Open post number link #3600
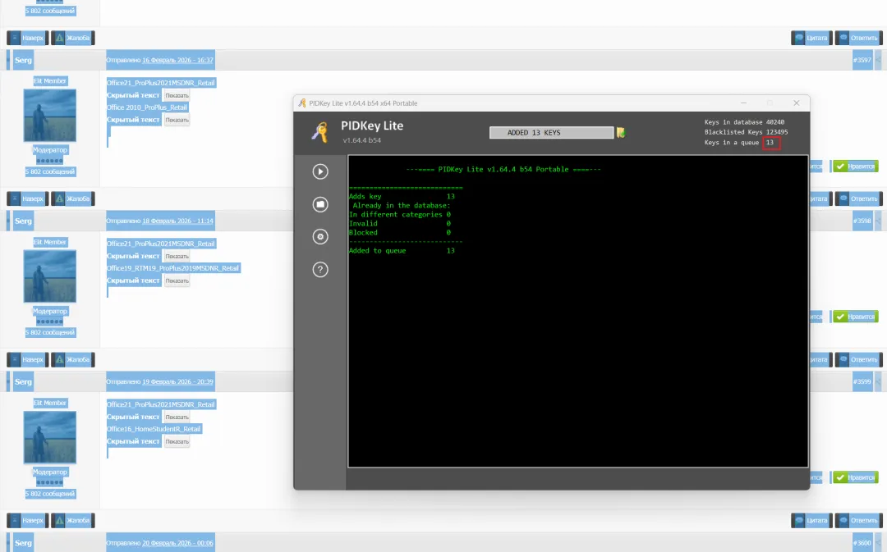The image size is (887, 552). (x=862, y=543)
